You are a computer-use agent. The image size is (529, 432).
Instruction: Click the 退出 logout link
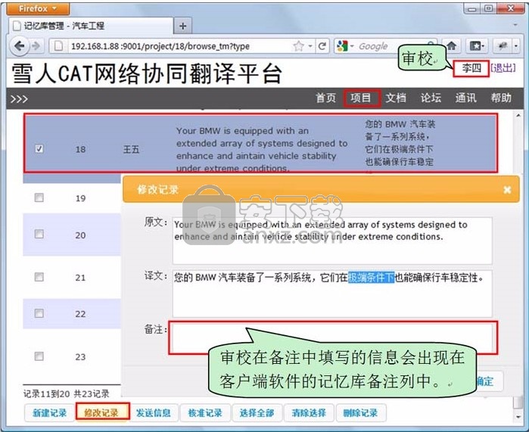(x=503, y=68)
